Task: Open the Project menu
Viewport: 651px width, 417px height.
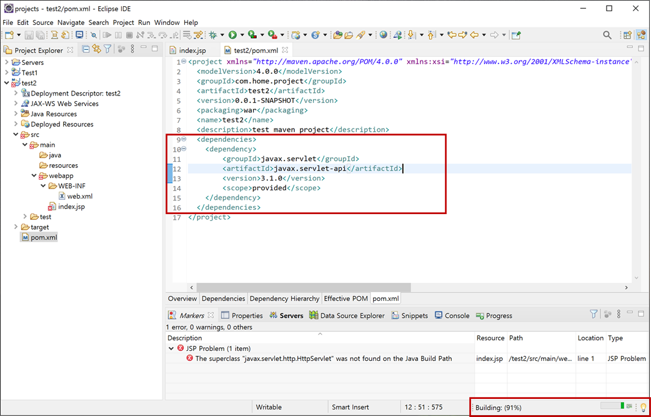Action: (124, 22)
